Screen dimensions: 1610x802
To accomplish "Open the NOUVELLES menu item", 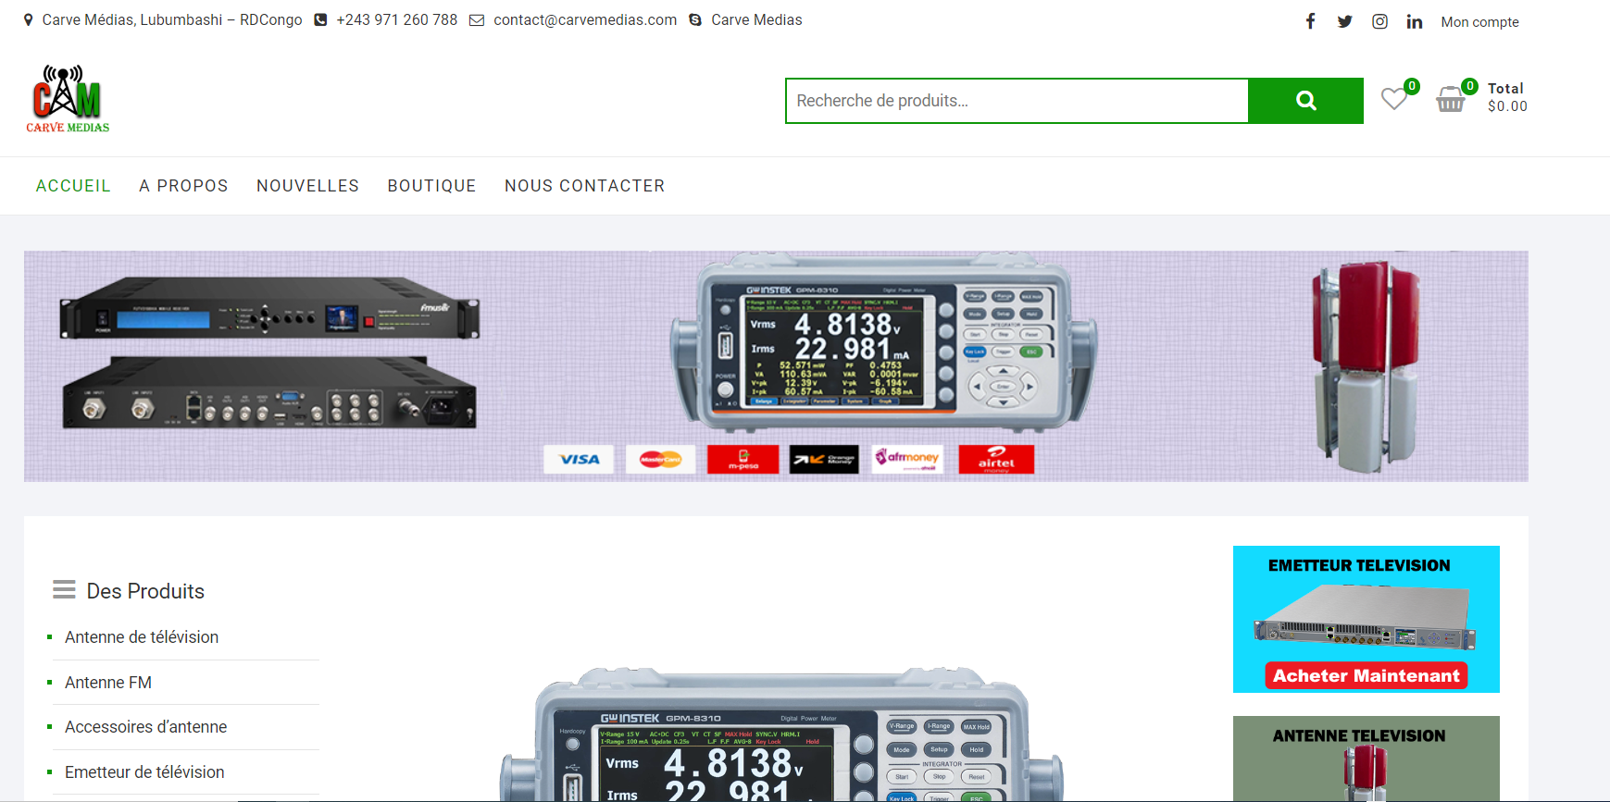I will coord(307,186).
